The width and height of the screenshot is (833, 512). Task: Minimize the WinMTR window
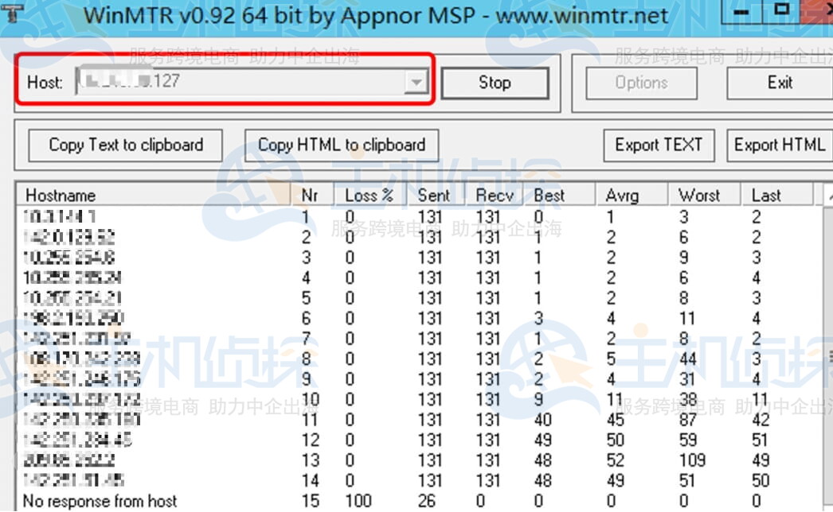[x=741, y=12]
